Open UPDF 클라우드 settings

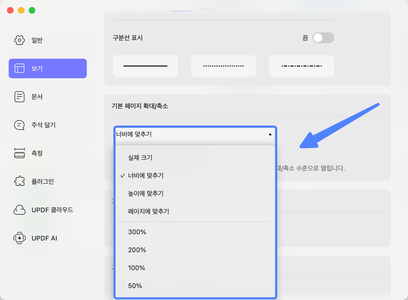pyautogui.click(x=48, y=210)
